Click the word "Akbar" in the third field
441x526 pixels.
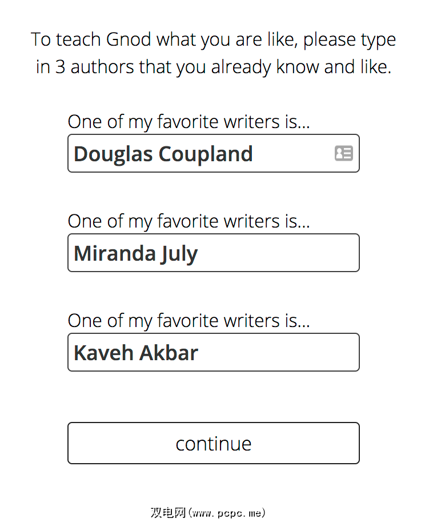click(x=169, y=353)
